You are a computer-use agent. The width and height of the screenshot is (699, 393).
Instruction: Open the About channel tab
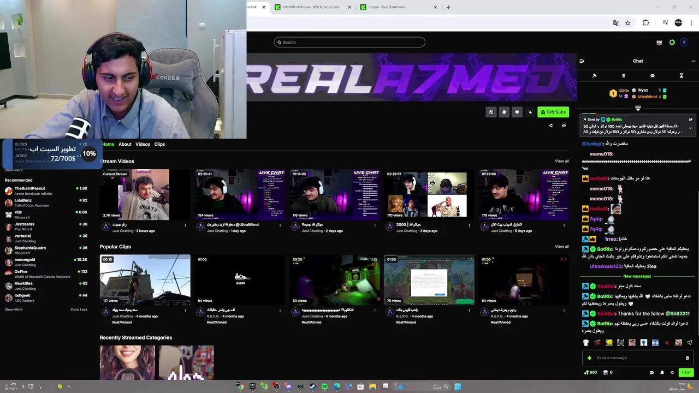point(125,144)
